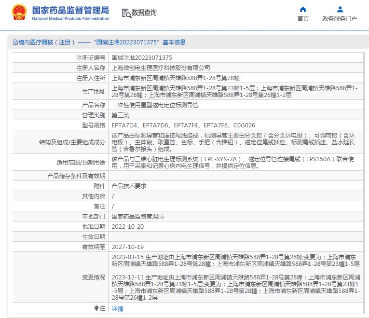Click 国家药品监督管理局 site title
This screenshot has height=318, width=369.
[70, 10]
